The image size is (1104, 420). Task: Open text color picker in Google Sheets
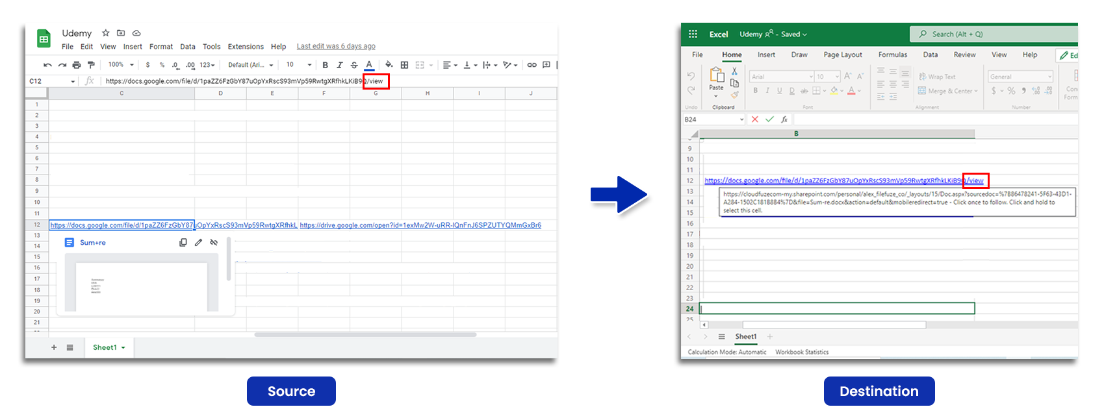[369, 65]
